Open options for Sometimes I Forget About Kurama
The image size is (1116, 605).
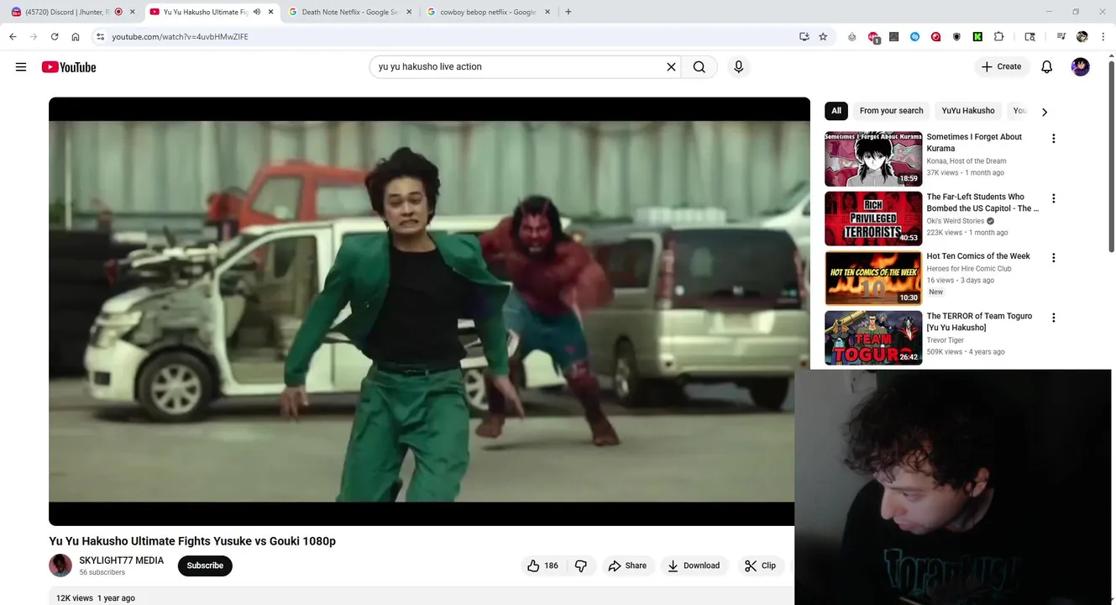1053,139
